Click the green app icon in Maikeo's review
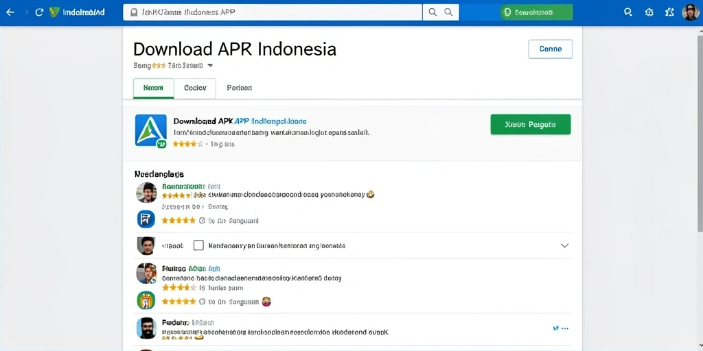 146,300
